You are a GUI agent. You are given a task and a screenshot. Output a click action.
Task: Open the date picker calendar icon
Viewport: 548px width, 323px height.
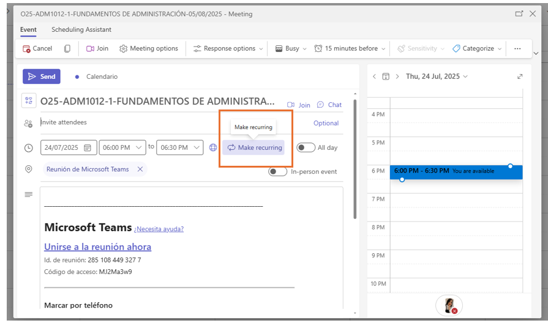coord(88,147)
